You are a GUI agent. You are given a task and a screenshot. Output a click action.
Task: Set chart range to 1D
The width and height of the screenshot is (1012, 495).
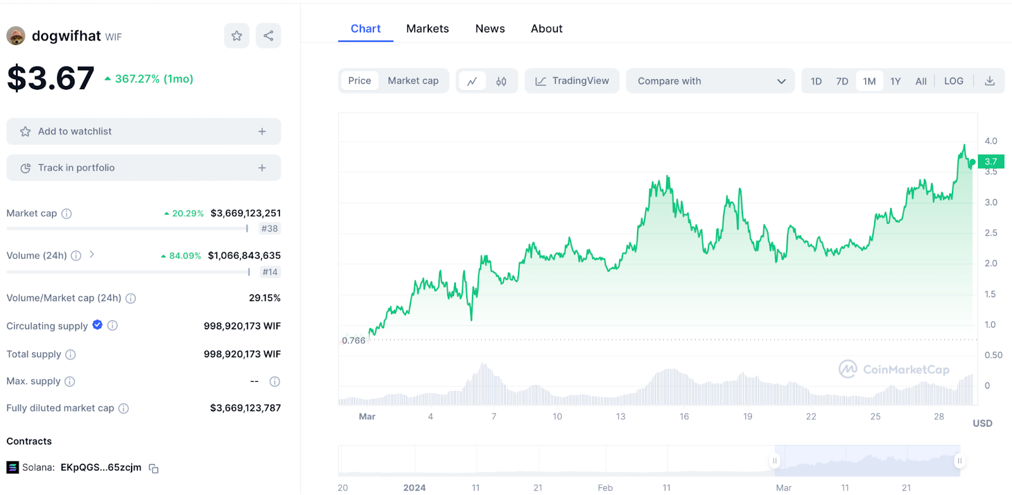[x=816, y=81]
